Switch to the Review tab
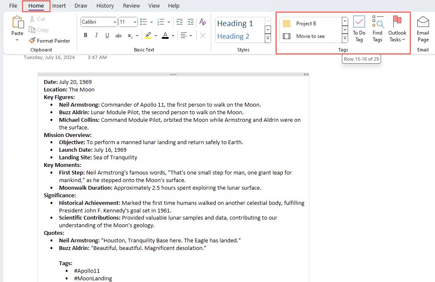The height and width of the screenshot is (282, 435). tap(131, 6)
